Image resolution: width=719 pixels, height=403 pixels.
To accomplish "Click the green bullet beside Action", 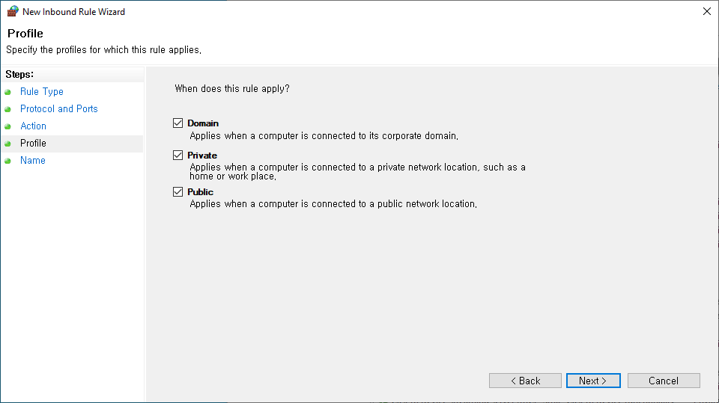I will point(7,126).
